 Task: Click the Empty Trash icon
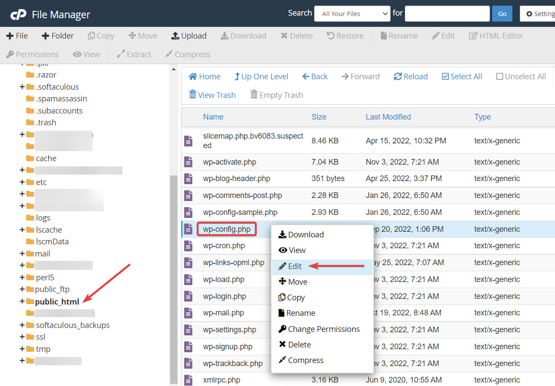[276, 94]
